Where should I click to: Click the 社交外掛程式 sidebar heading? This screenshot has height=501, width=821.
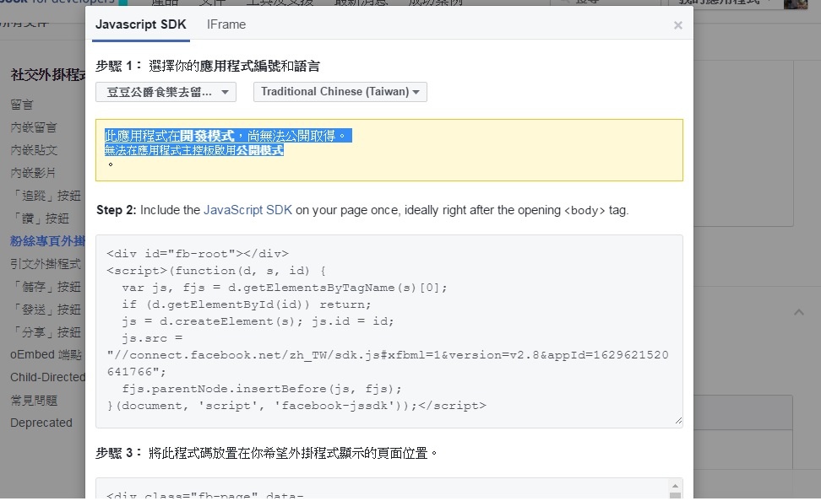pos(48,75)
